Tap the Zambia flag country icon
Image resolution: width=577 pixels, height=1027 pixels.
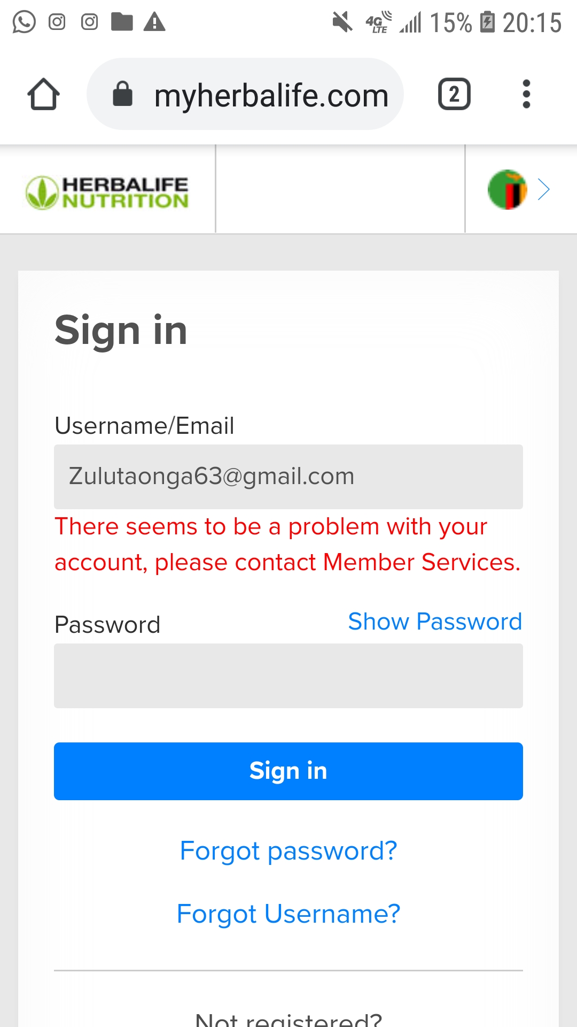[507, 189]
